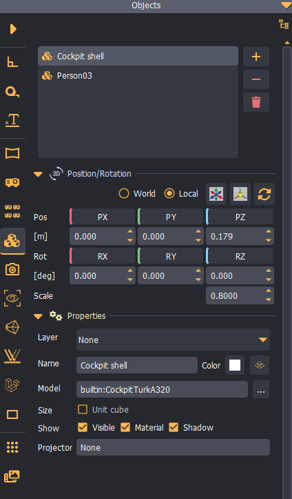292x499 pixels.
Task: Select the Objects cubes sidebar icon
Action: coord(12,241)
